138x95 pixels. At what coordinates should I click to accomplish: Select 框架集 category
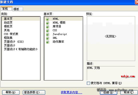(8, 38)
